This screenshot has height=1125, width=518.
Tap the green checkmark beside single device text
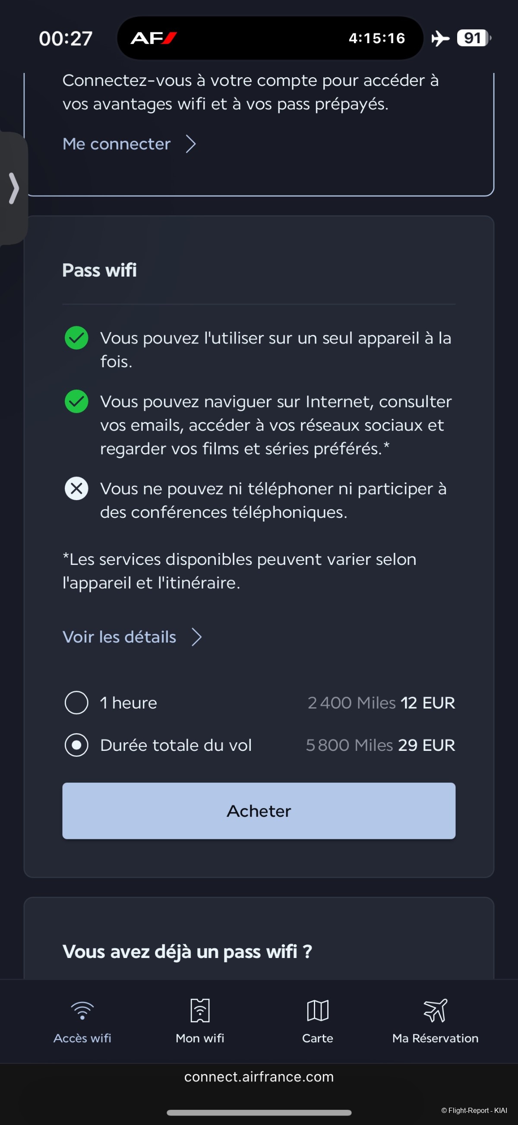(x=76, y=338)
